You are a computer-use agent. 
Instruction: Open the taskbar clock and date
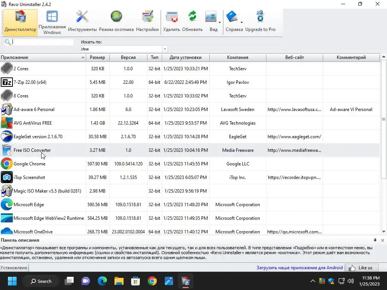[370, 281]
